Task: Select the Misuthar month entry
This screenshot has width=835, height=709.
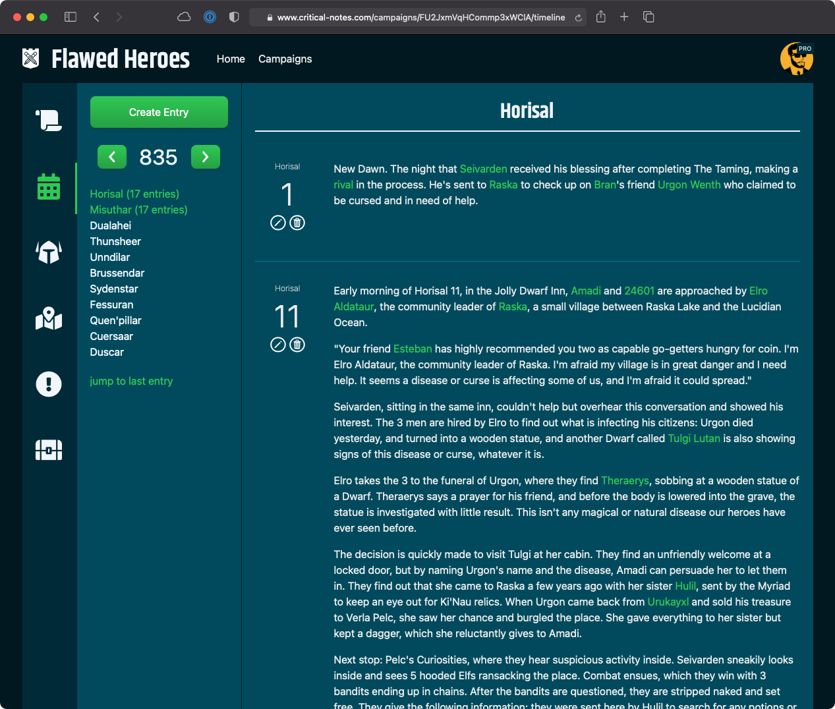Action: [x=138, y=210]
